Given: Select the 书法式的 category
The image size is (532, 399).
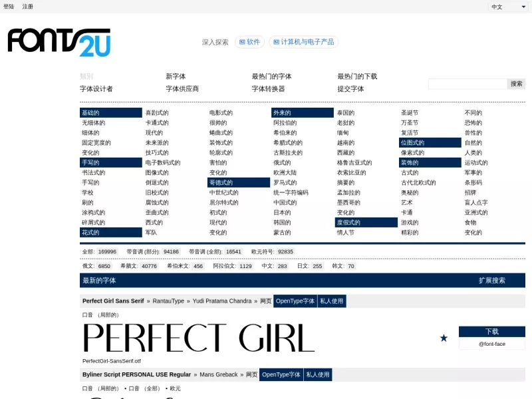Looking at the screenshot, I should tap(93, 173).
